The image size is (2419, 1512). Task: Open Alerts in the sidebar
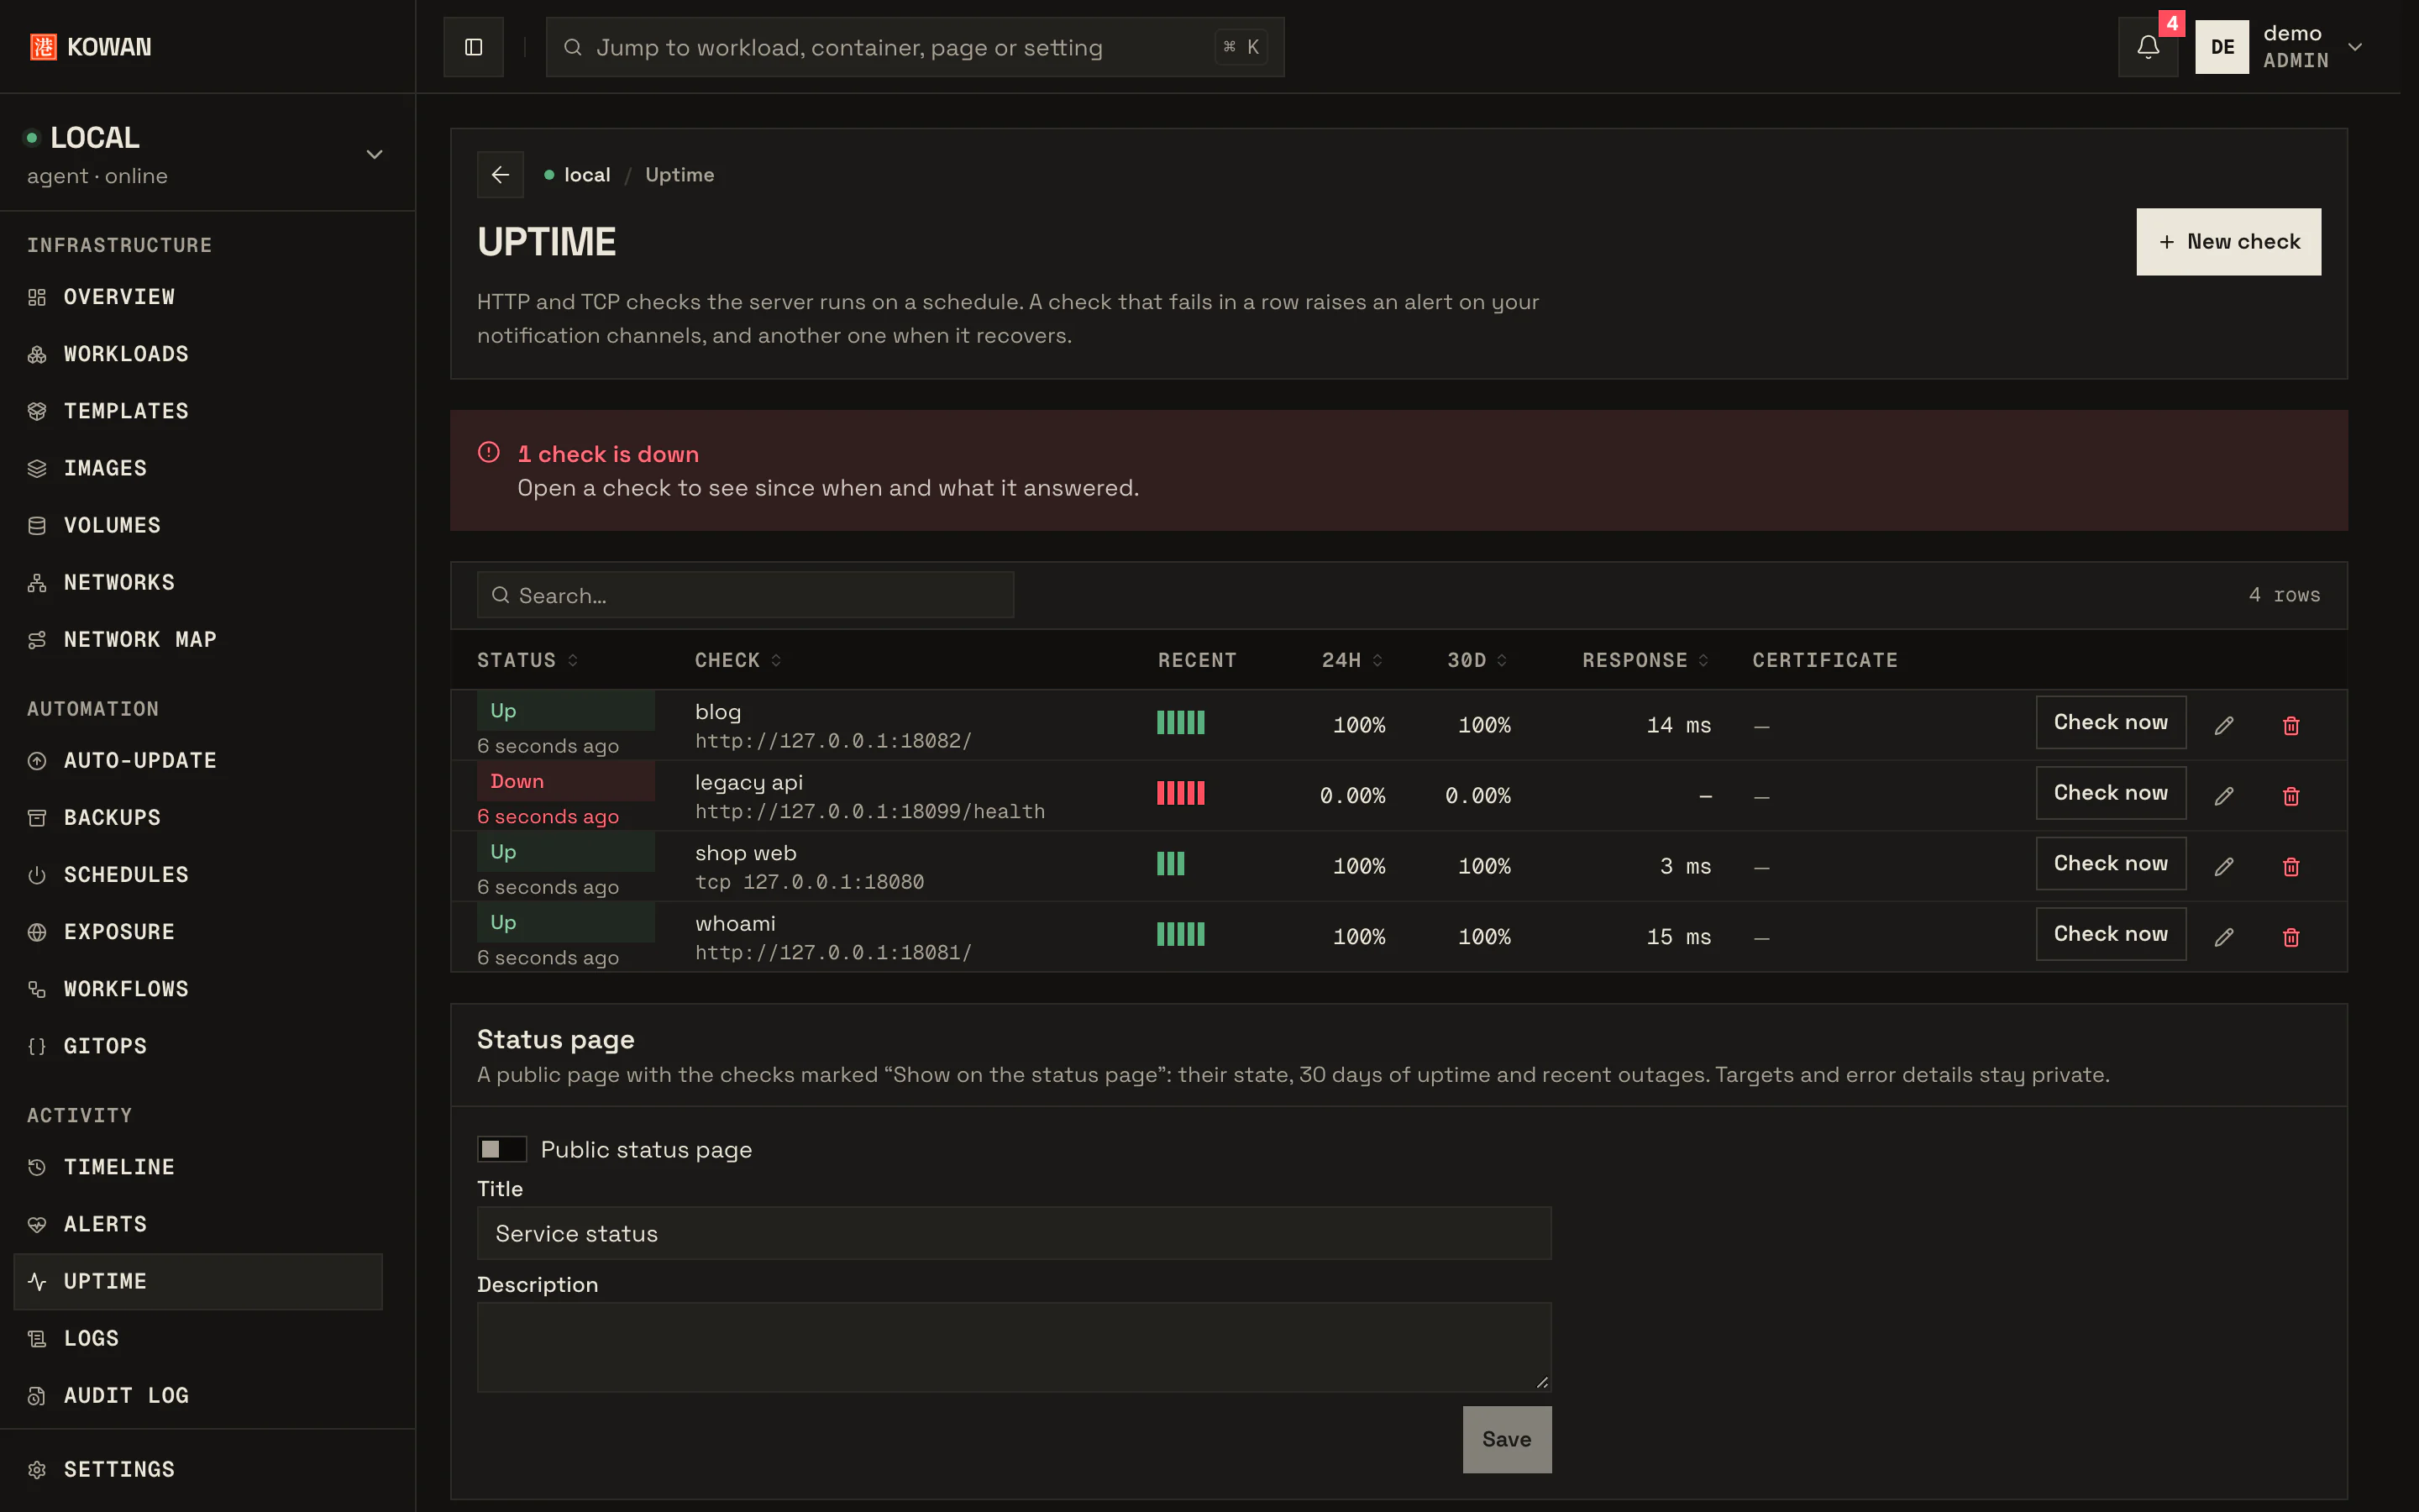pyautogui.click(x=198, y=1224)
